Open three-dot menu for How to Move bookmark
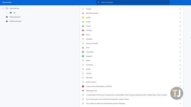This screenshot has width=191, height=107. [x=180, y=104]
